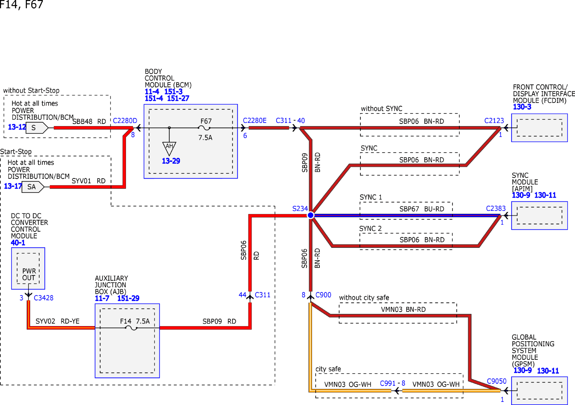Click the C2383 connector label
Image resolution: width=575 pixels, height=405 pixels.
click(496, 209)
